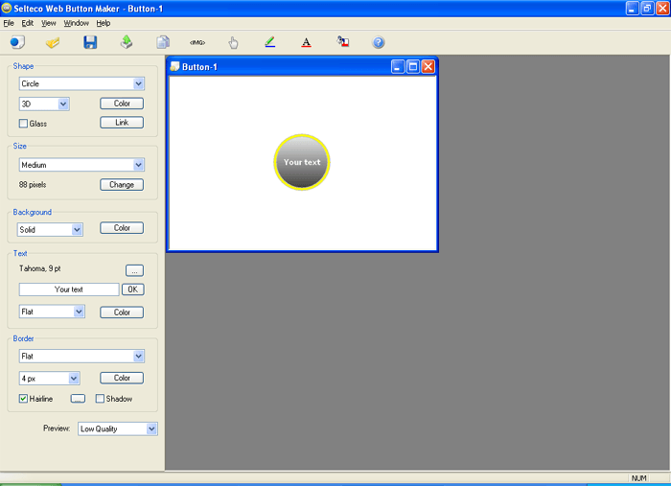671x486 pixels.
Task: Enable the Glass checkbox
Action: 23,124
